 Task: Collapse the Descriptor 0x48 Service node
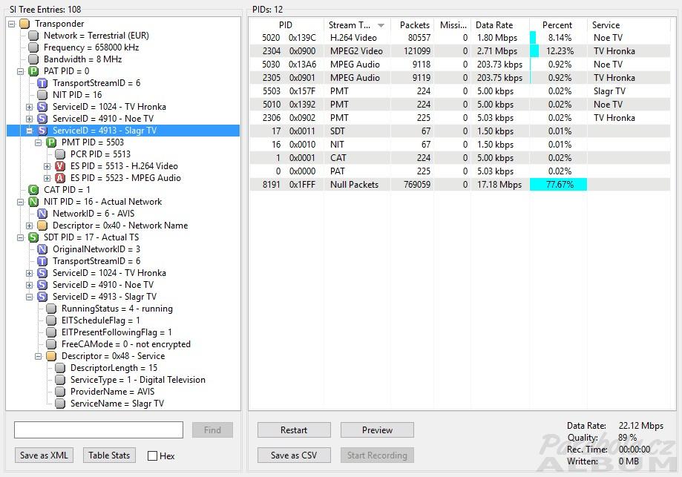(x=39, y=356)
